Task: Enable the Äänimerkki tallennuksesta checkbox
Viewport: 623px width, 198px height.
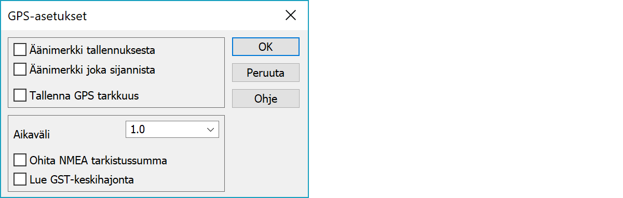Action: [20, 50]
